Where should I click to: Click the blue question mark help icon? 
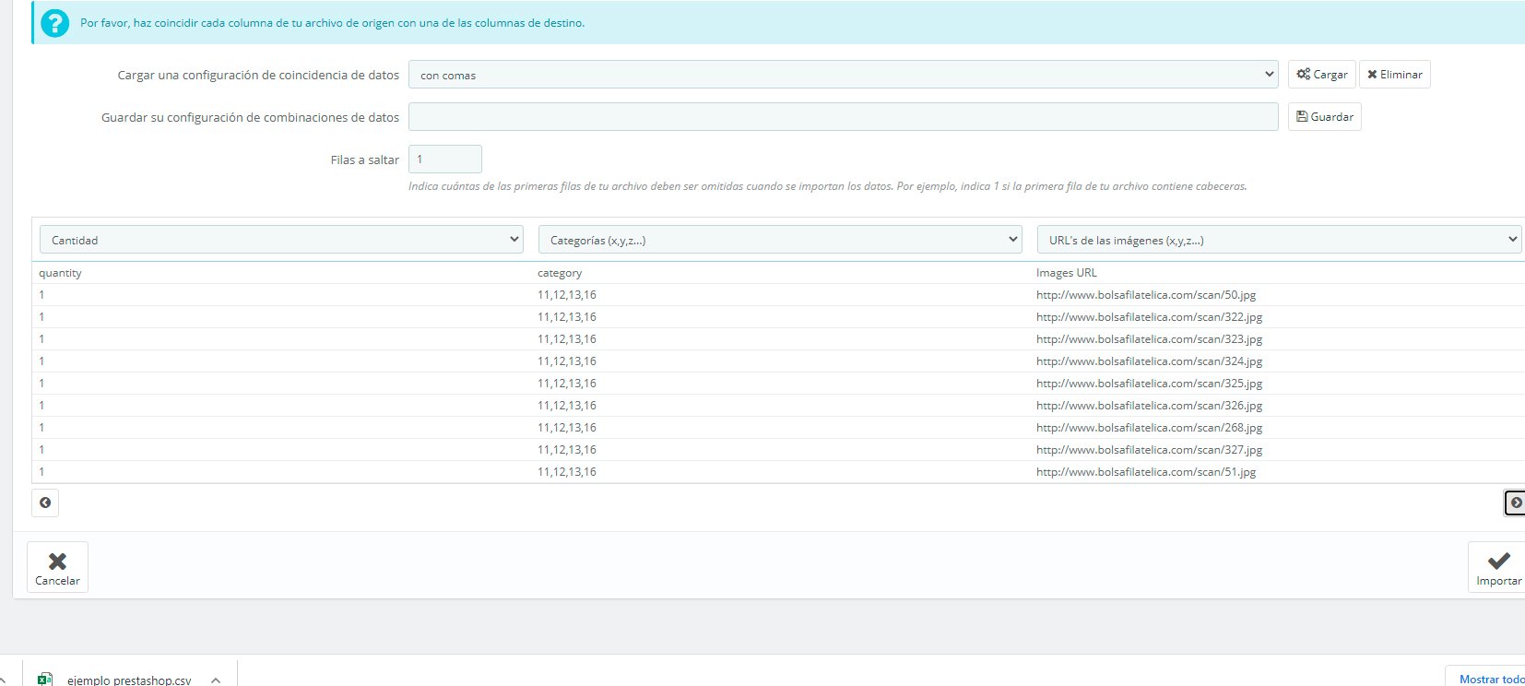55,23
